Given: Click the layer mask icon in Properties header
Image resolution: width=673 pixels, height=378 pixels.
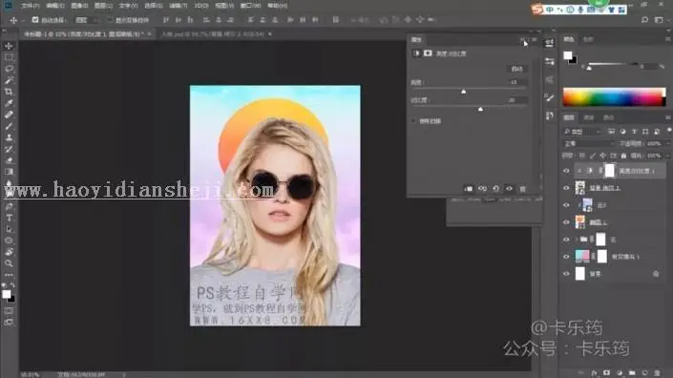Looking at the screenshot, I should coord(428,53).
